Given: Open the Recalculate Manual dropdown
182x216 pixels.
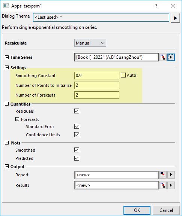Looking at the screenshot, I should 90,43.
